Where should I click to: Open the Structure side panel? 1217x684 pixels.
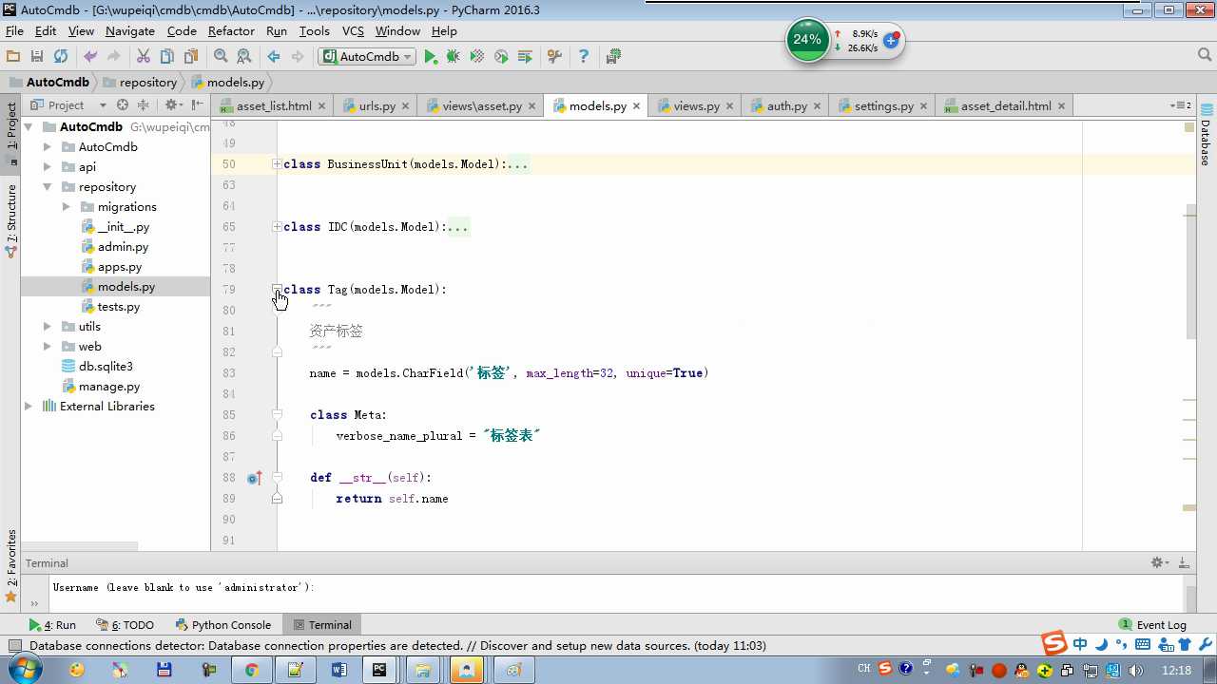click(x=11, y=220)
